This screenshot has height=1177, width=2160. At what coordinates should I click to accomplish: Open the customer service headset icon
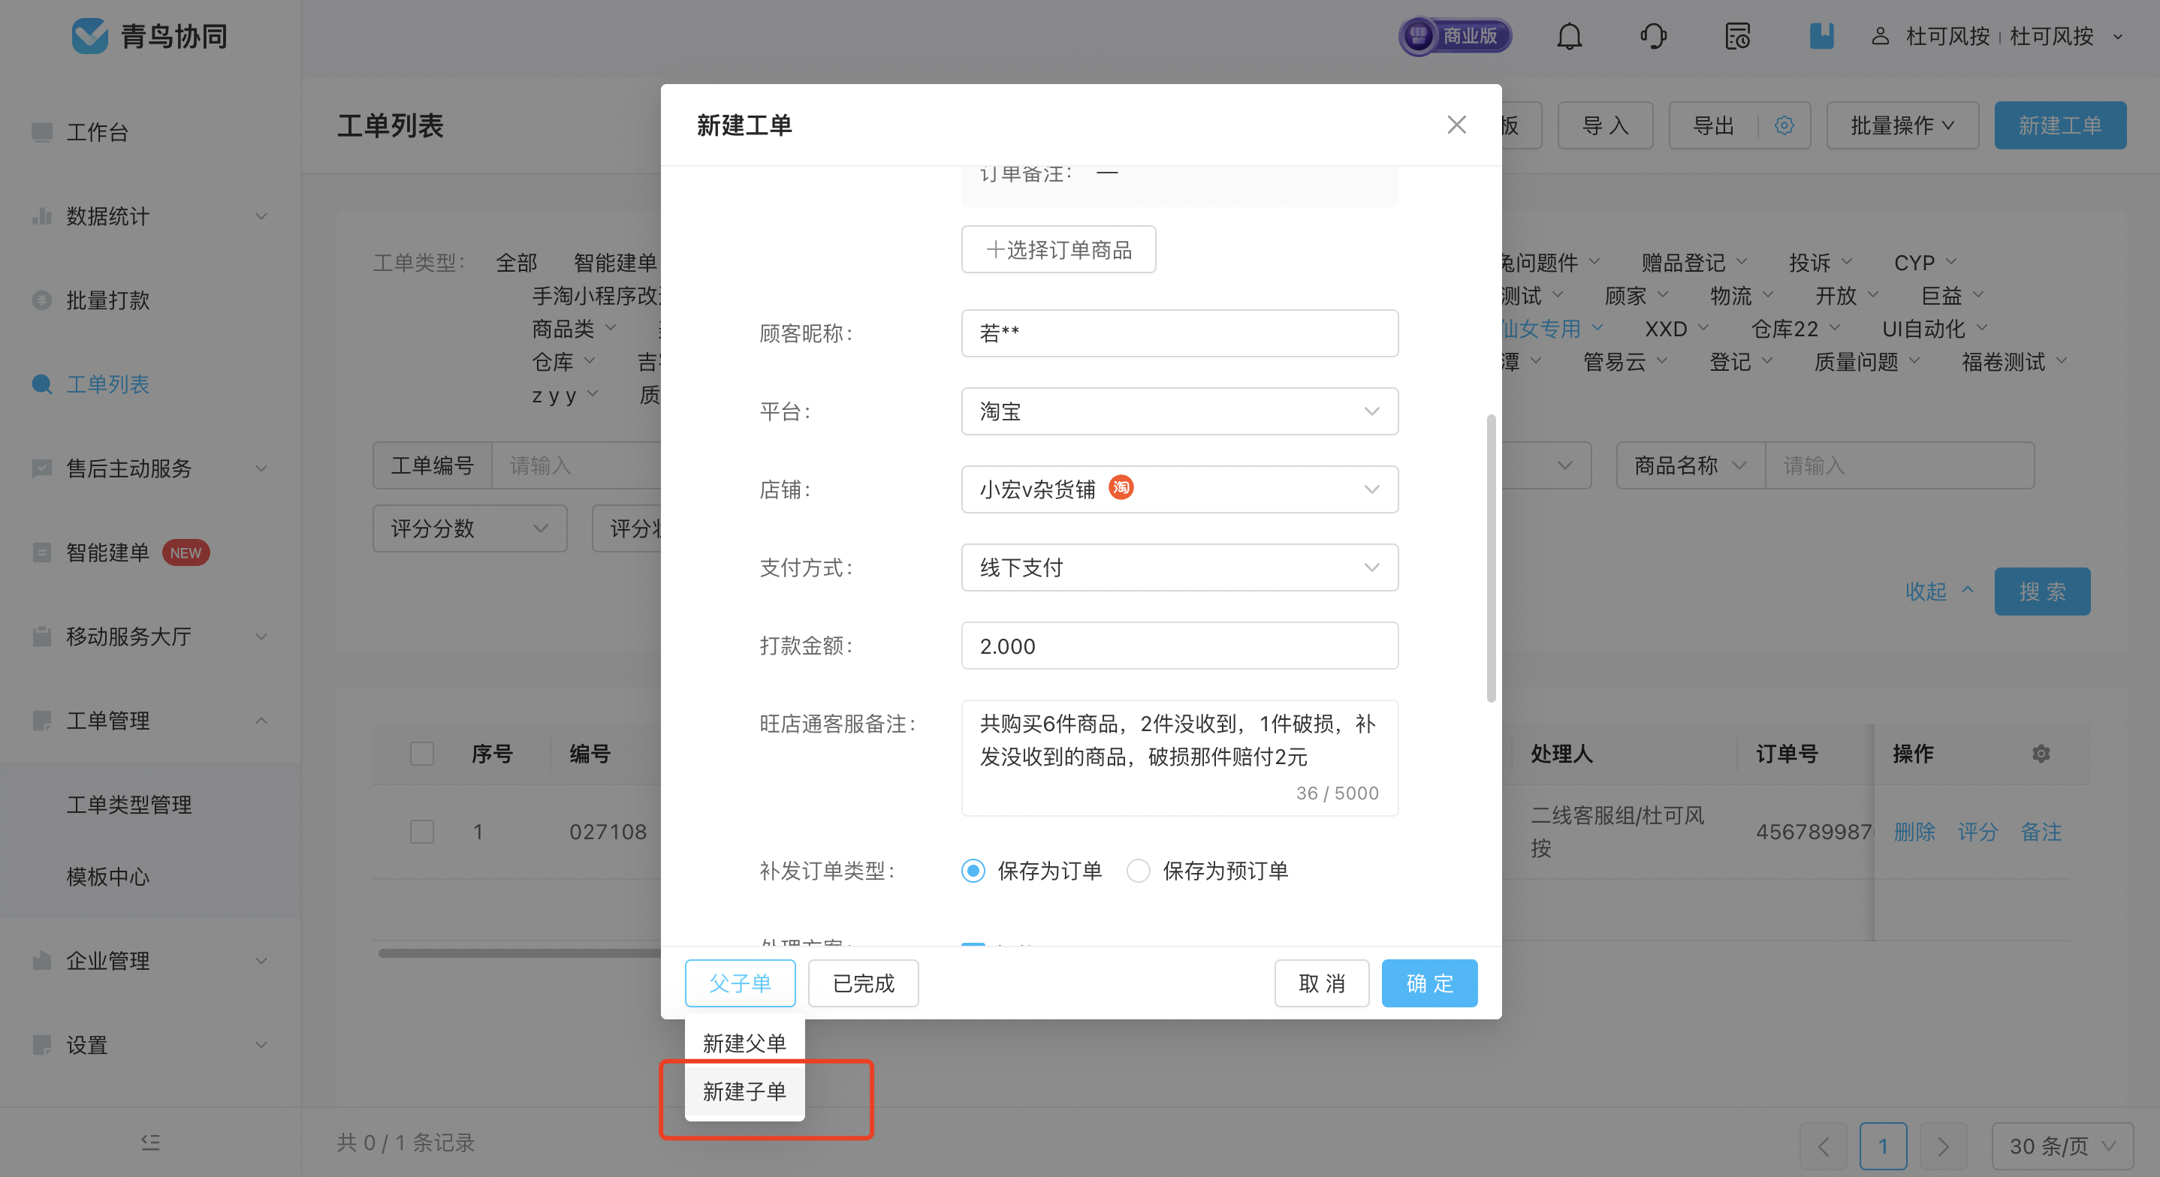[x=1653, y=36]
